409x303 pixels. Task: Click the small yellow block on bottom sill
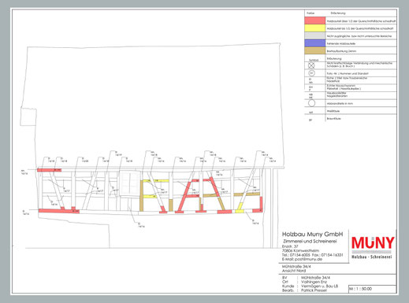click(239, 211)
